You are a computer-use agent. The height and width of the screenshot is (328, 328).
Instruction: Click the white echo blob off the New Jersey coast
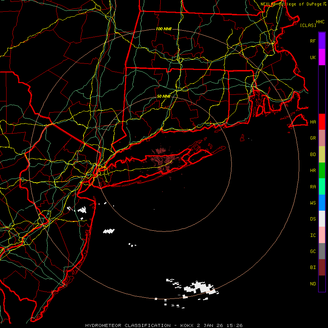click(x=109, y=231)
